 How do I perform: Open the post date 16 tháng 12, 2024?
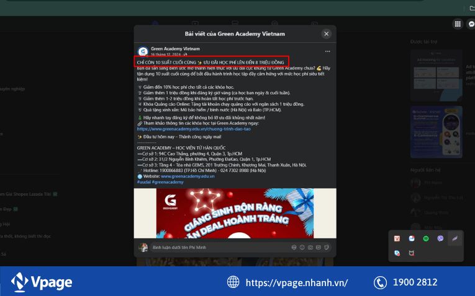coord(166,54)
